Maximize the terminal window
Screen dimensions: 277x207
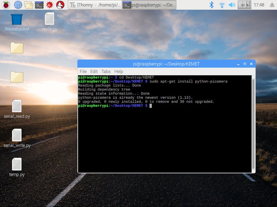coord(245,64)
